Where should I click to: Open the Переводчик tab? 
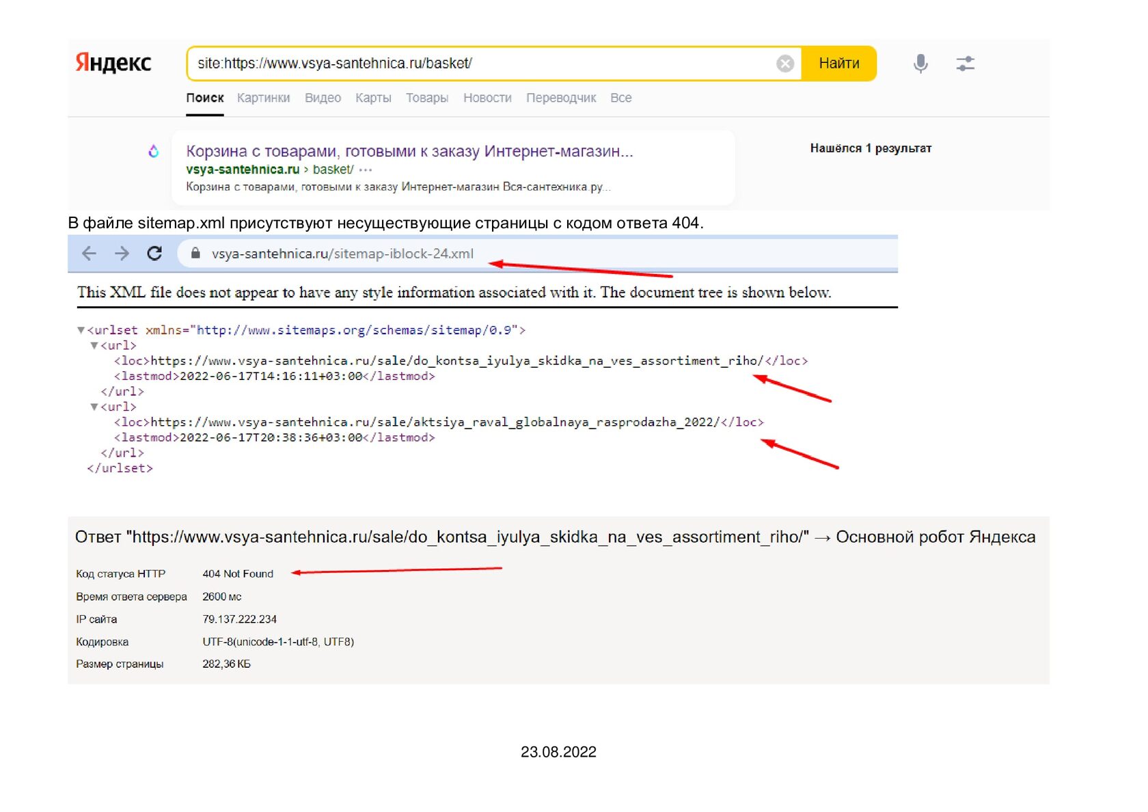pos(561,98)
